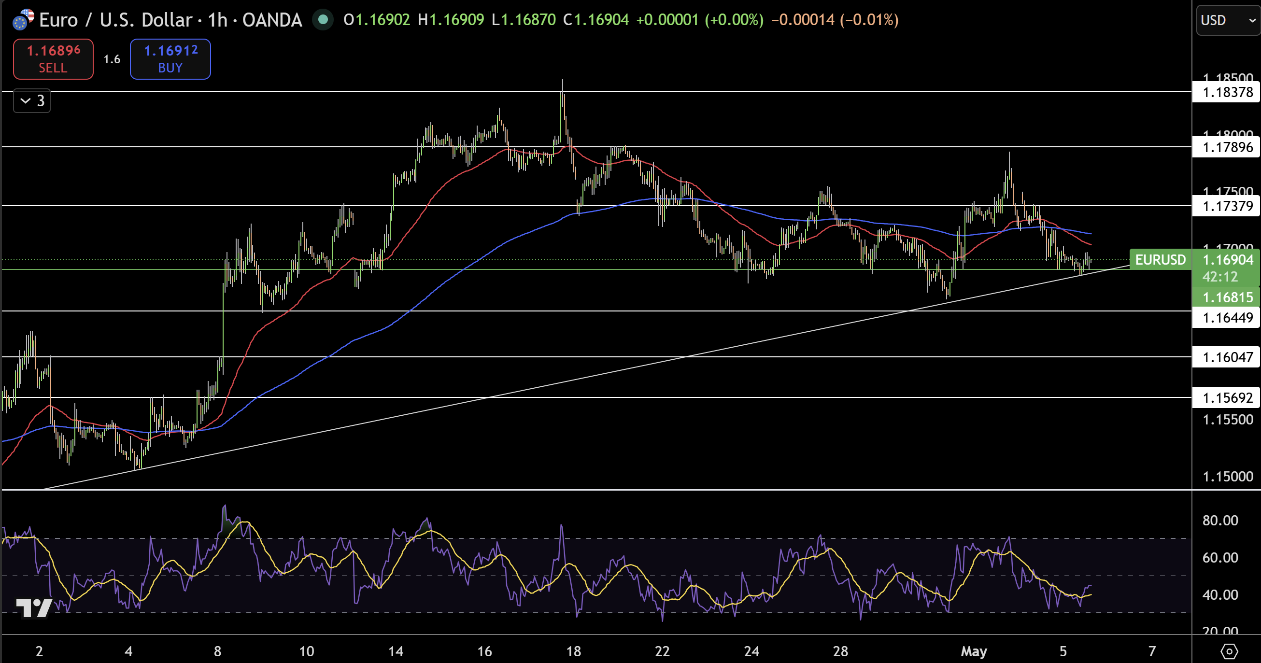This screenshot has width=1261, height=663.
Task: Select the 1.17379 horizontal line price label
Action: [x=1226, y=206]
